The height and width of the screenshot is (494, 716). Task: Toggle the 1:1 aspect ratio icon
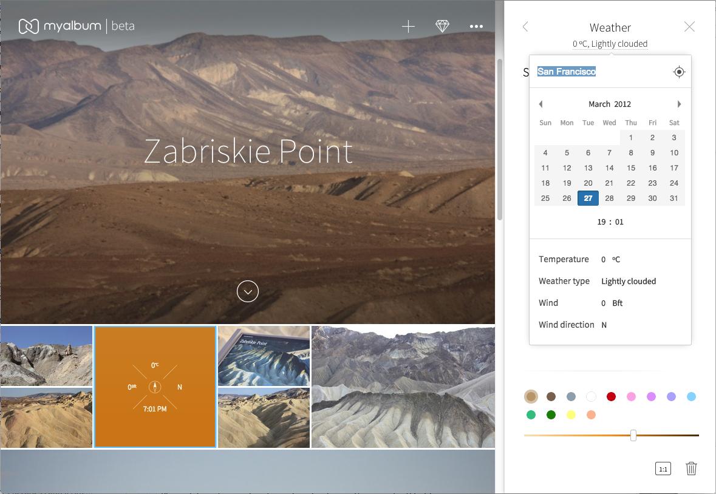pos(663,469)
